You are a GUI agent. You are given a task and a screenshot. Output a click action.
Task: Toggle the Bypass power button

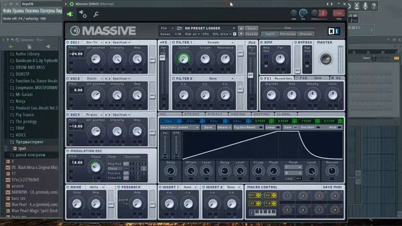[295, 42]
